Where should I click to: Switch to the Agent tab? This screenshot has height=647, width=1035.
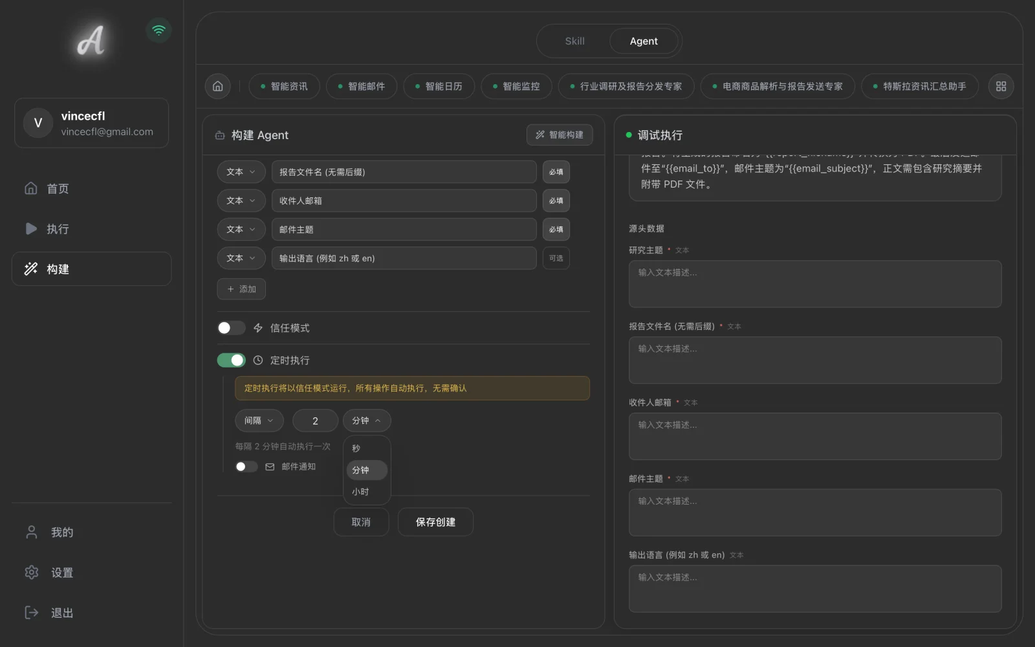644,41
